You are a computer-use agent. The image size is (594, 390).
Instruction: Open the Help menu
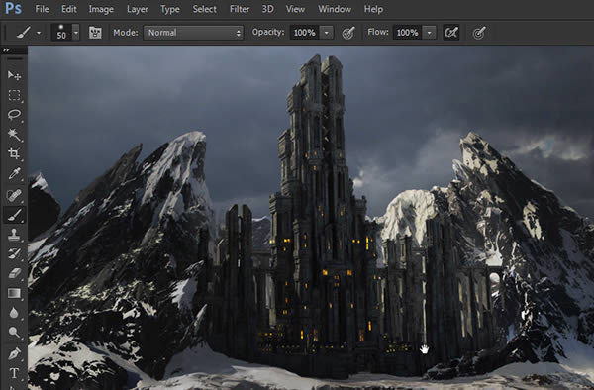[373, 9]
